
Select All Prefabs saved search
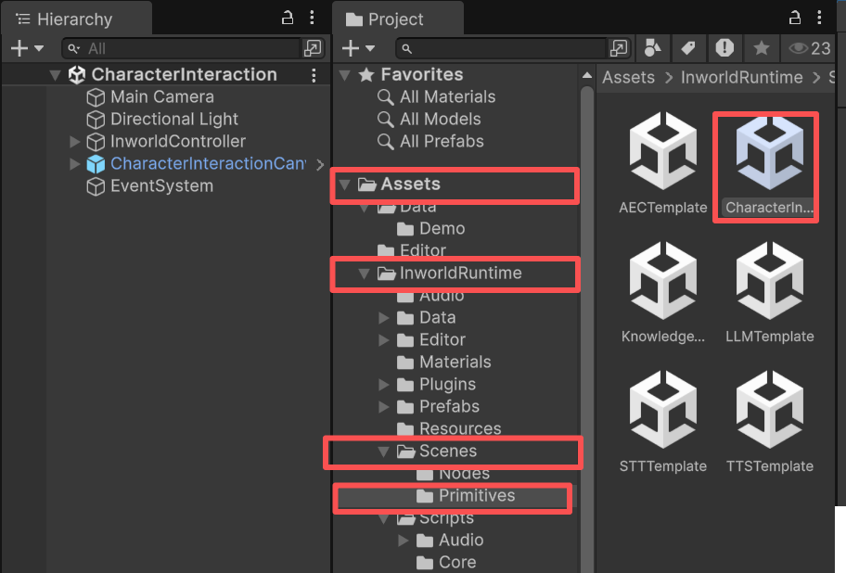click(430, 142)
